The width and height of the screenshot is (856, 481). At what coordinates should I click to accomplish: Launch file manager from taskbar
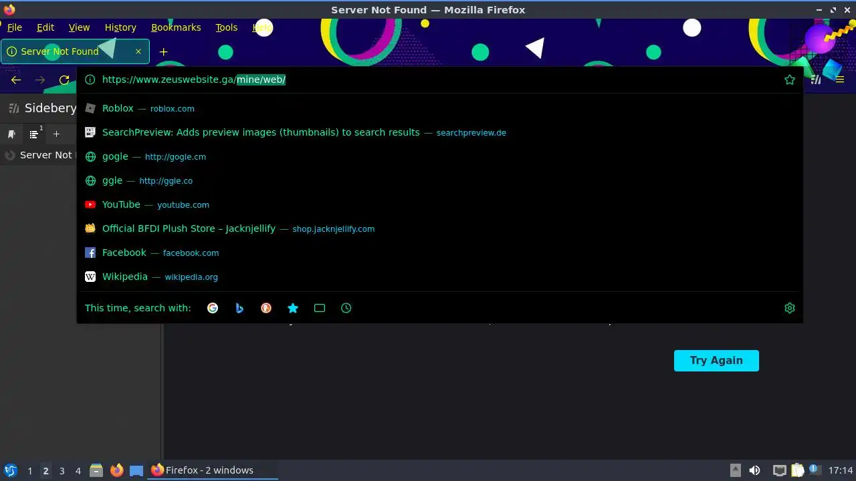(96, 470)
